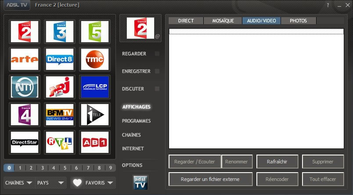Tune to the NRJ 12 channel
Viewport: 353px width, 195px height.
coord(60,87)
